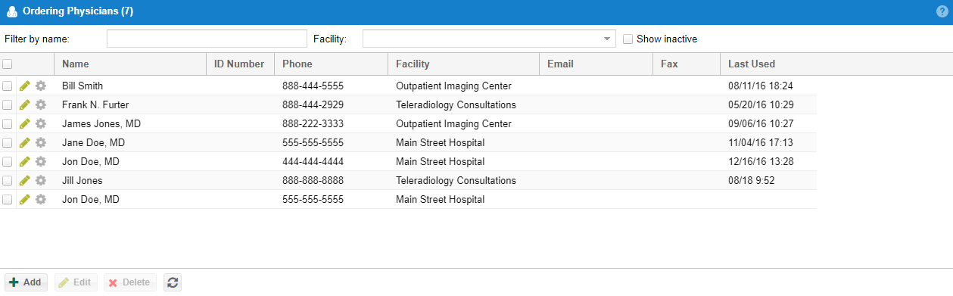Select the Jon Doe row with phone 444-444-4444

click(x=409, y=162)
